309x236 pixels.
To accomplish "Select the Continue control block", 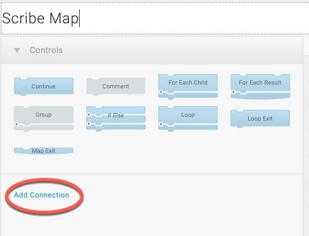I will [x=44, y=86].
